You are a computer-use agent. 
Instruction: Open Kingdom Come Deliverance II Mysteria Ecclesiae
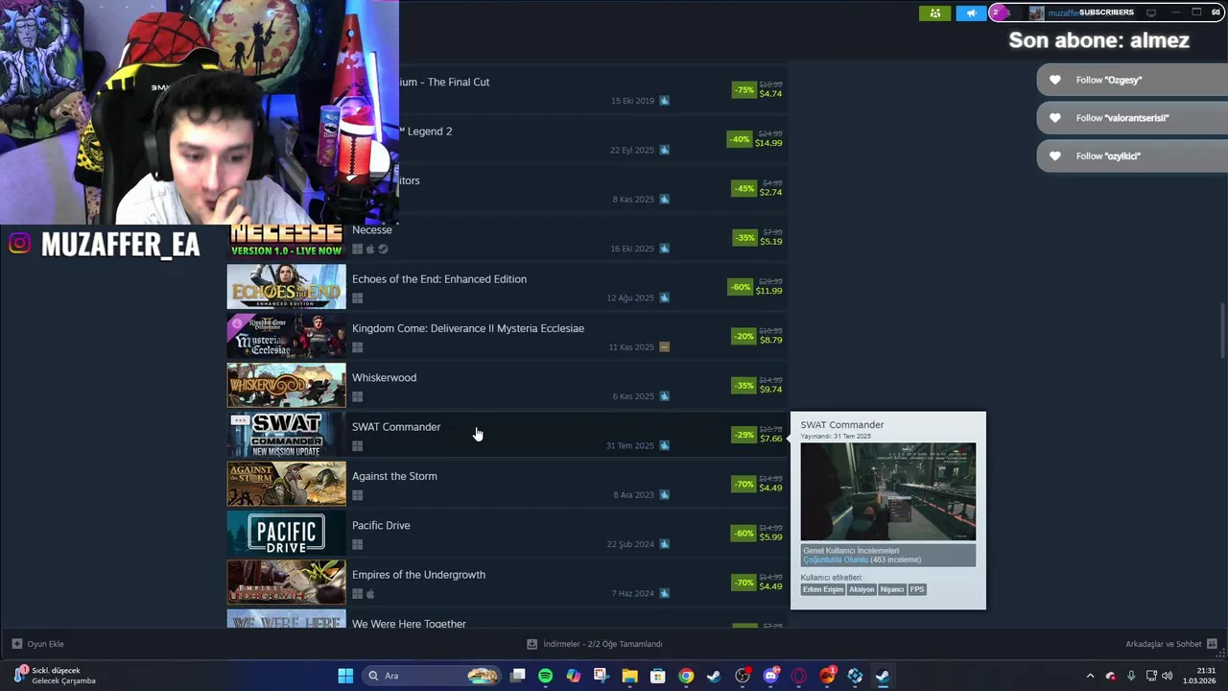point(468,328)
